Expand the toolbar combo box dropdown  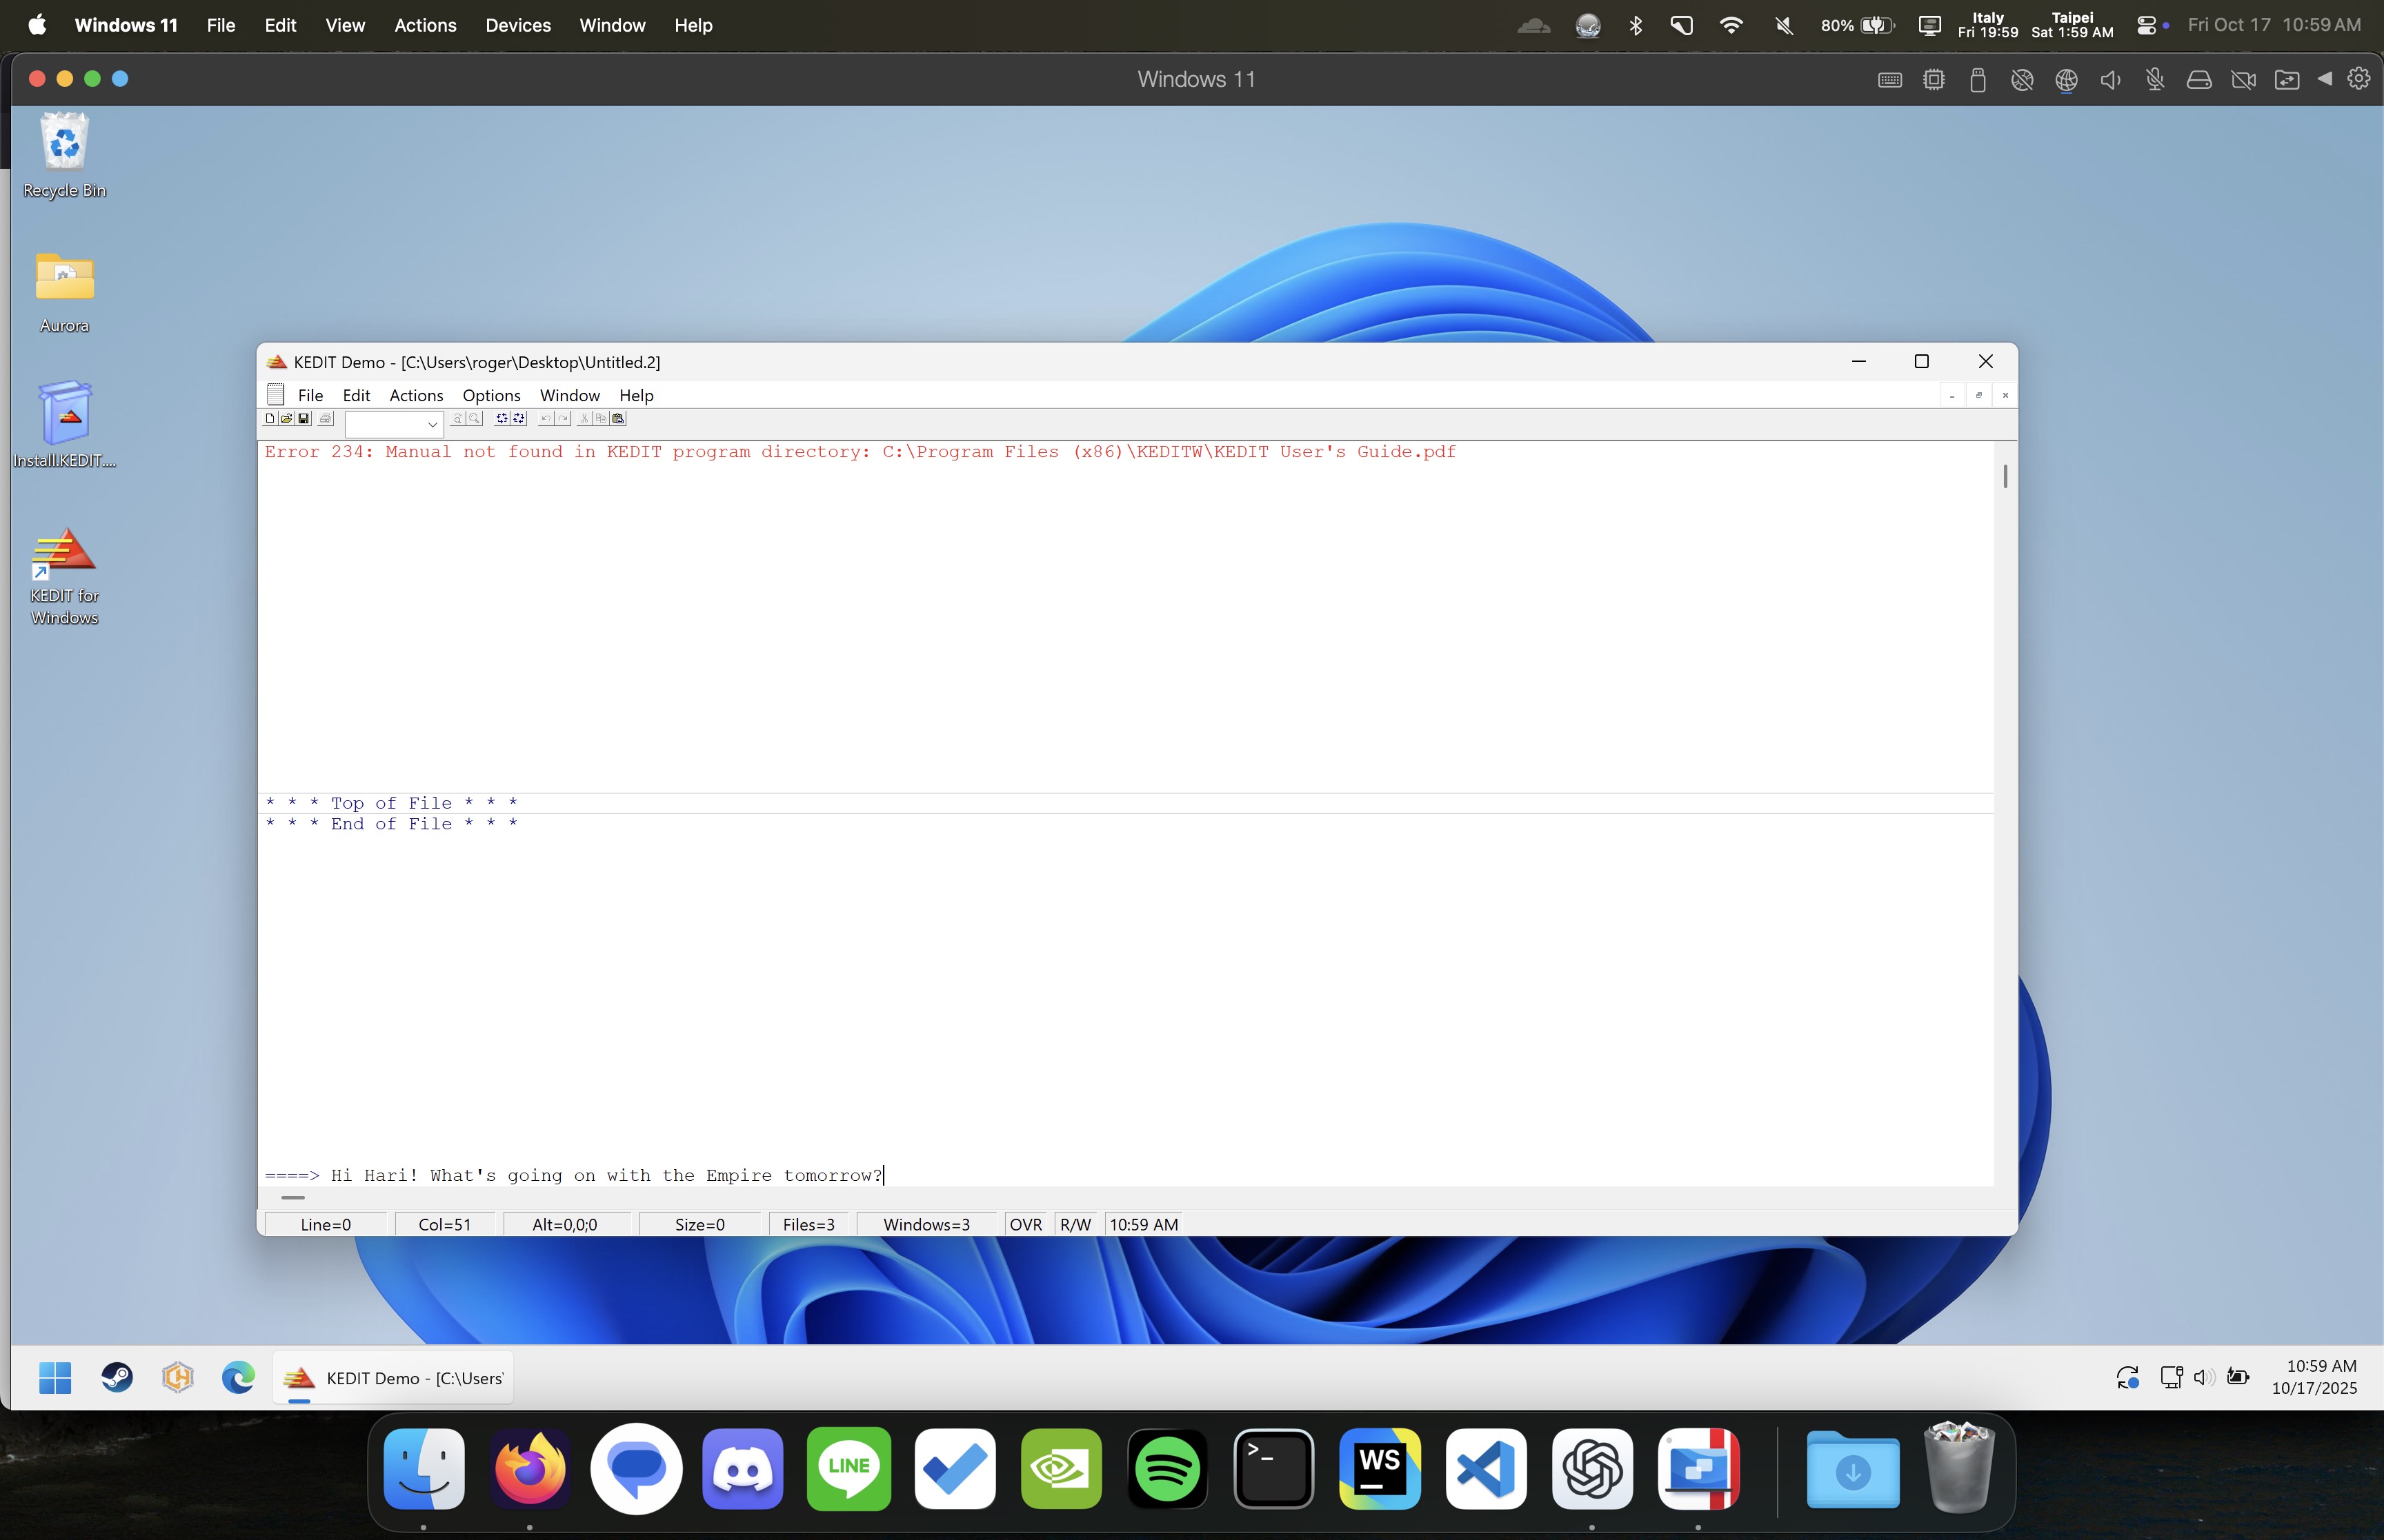pos(433,425)
